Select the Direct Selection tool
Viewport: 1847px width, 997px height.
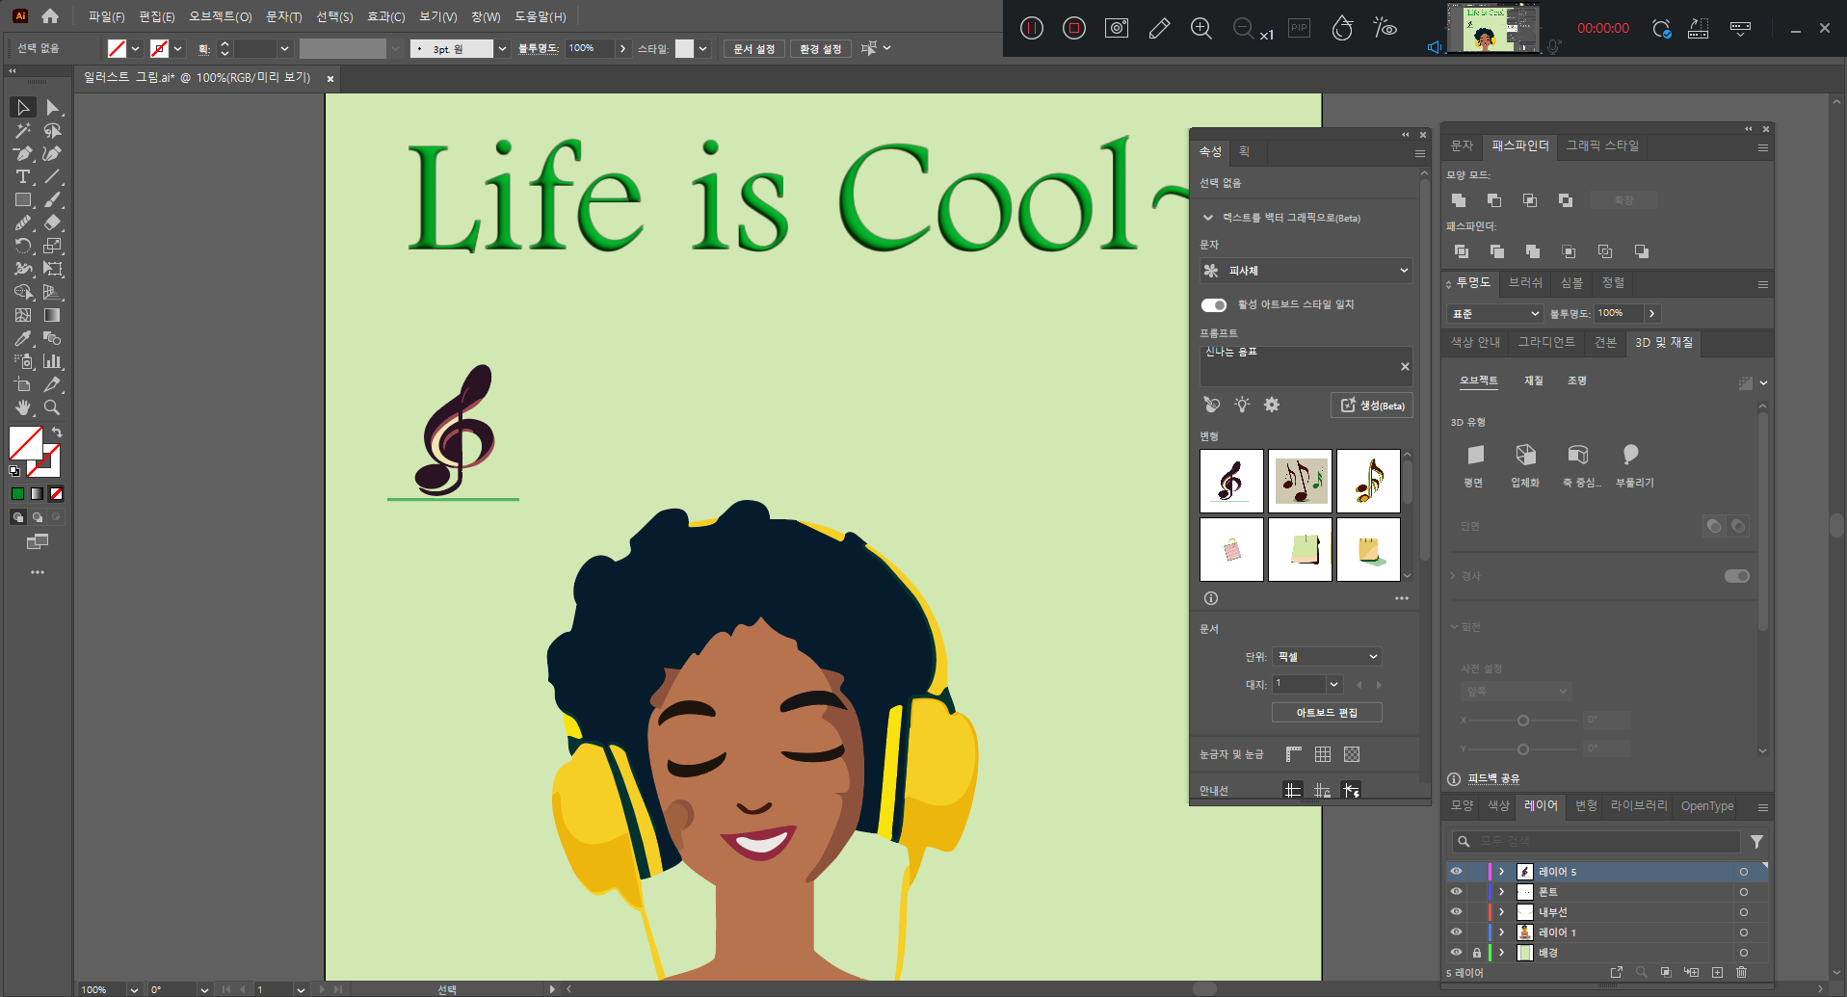(x=53, y=108)
